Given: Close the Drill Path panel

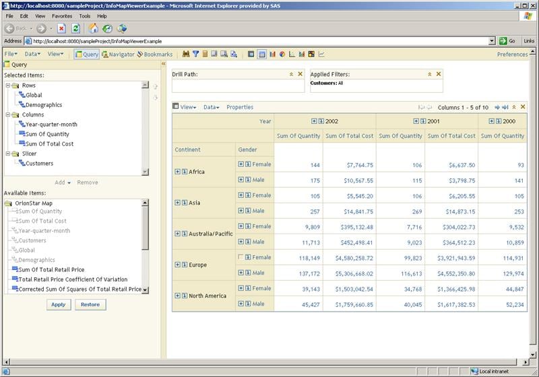Looking at the screenshot, I should coord(300,74).
